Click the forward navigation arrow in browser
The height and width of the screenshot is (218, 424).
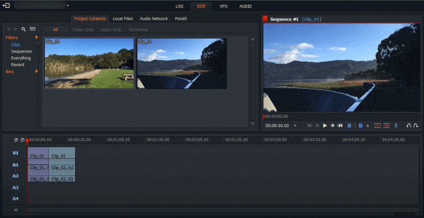15,29
